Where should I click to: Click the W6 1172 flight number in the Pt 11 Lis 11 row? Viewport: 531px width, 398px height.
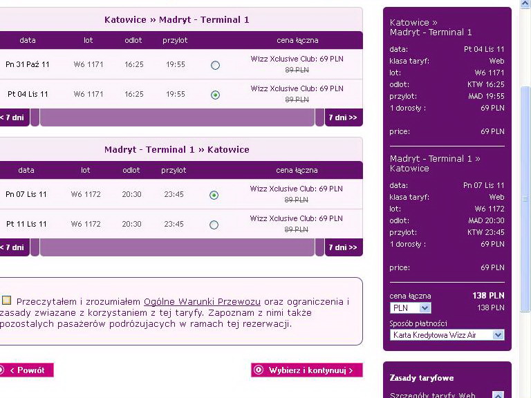[x=86, y=224]
